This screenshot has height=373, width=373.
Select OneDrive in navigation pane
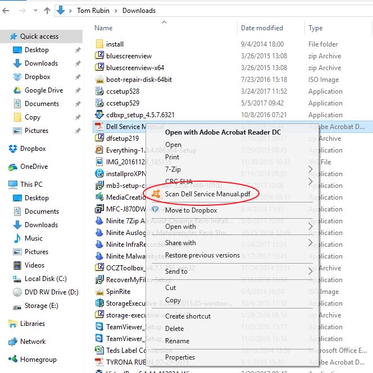[34, 166]
